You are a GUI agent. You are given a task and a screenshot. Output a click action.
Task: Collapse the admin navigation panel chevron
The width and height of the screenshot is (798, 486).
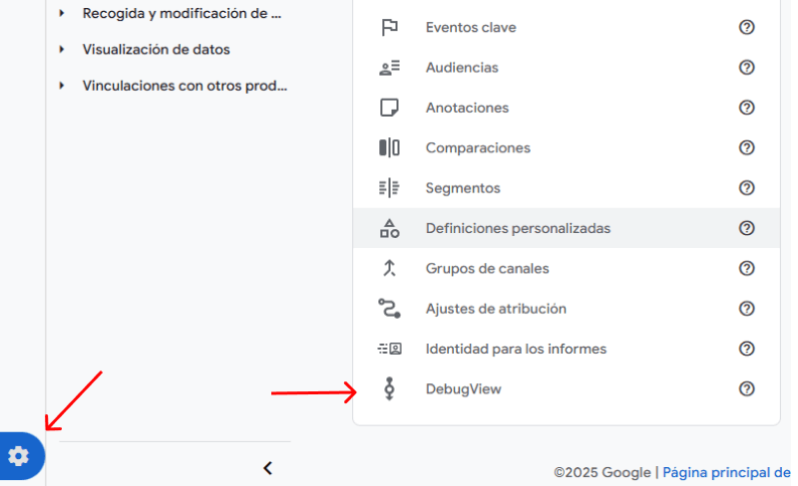[267, 468]
